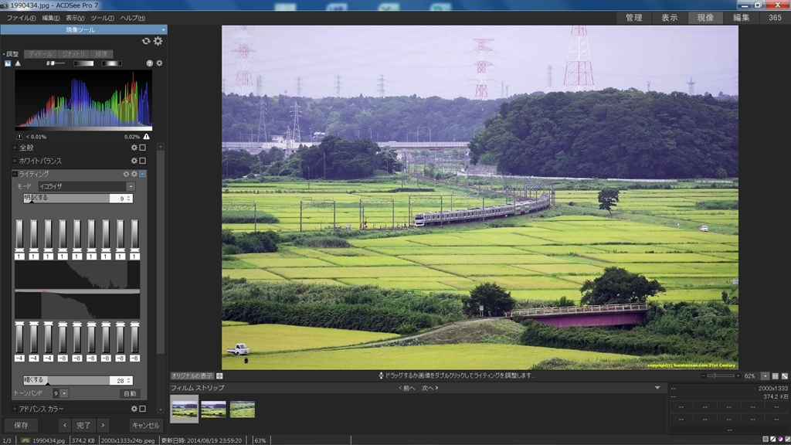This screenshot has height=445, width=791.
Task: Select the first filmstrip thumbnail
Action: click(x=184, y=409)
